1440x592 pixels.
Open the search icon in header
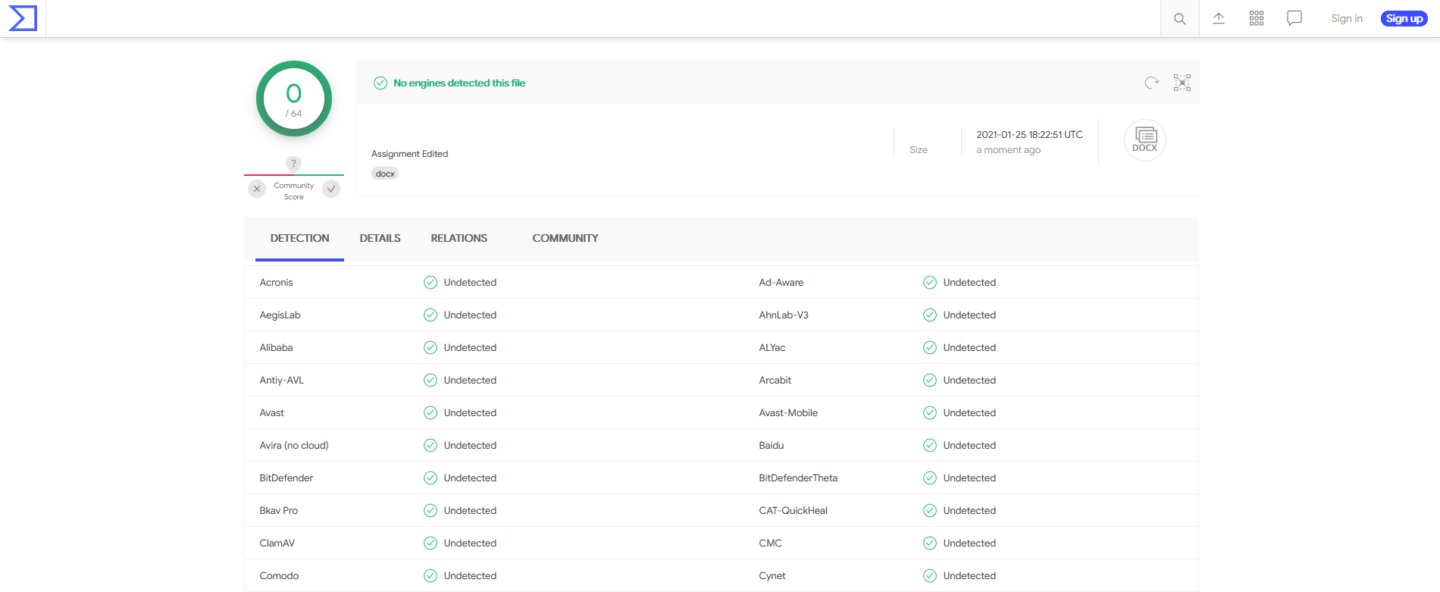[1179, 19]
